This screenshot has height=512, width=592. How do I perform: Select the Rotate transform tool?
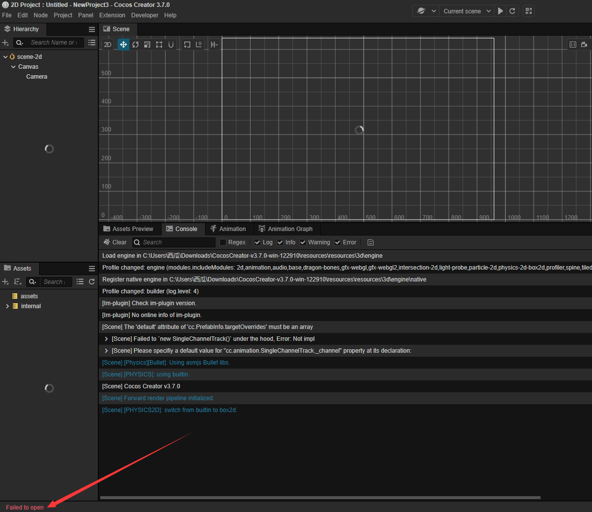click(135, 44)
